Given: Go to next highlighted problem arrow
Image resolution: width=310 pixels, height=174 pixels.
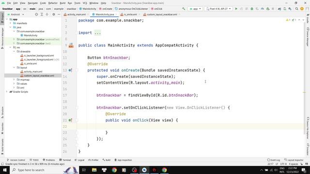Looking at the screenshot, I should click(x=303, y=20).
